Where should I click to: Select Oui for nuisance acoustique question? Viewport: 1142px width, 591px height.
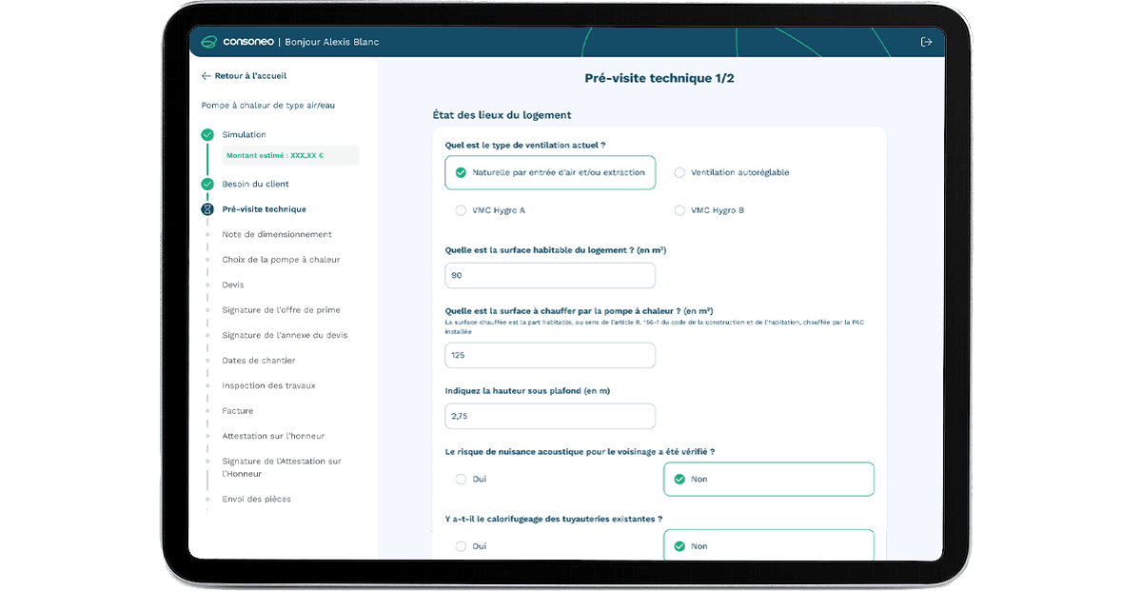point(462,480)
